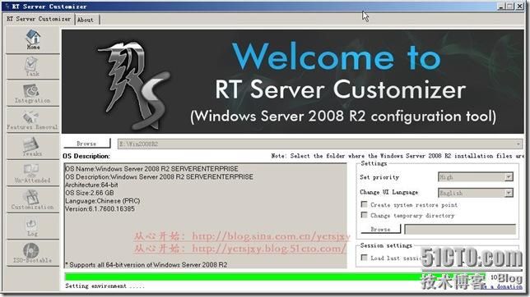Click the 'Version:6.1.7600.16385' line
The image size is (530, 297).
100,209
